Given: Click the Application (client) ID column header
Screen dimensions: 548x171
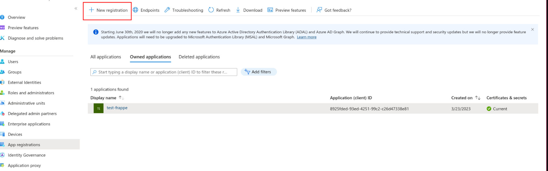Looking at the screenshot, I should (351, 98).
